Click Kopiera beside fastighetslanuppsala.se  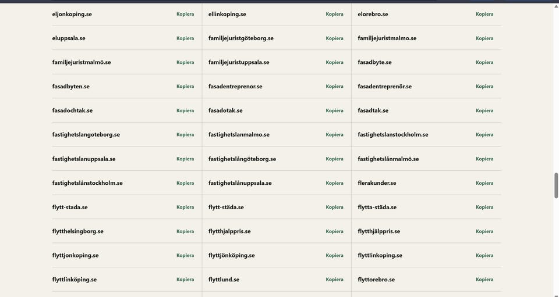coord(185,159)
